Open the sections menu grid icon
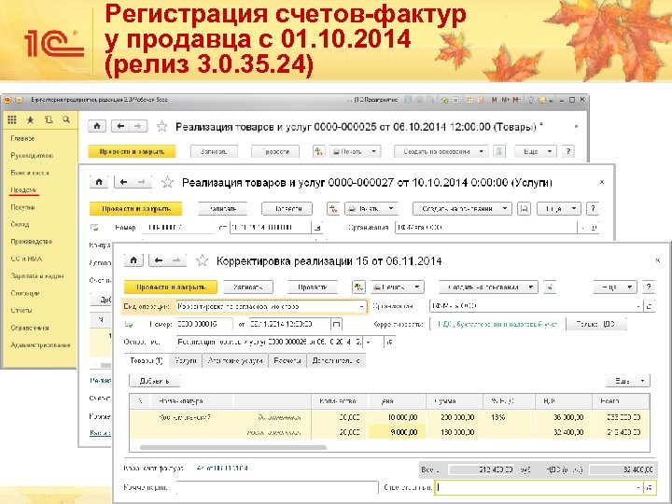The width and height of the screenshot is (672, 504). click(12, 120)
